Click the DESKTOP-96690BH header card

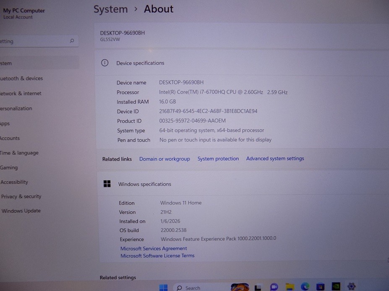(x=242, y=36)
